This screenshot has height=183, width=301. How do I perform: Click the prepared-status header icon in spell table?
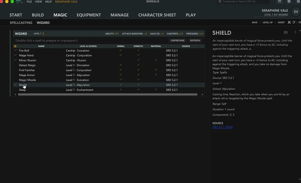pos(15,46)
